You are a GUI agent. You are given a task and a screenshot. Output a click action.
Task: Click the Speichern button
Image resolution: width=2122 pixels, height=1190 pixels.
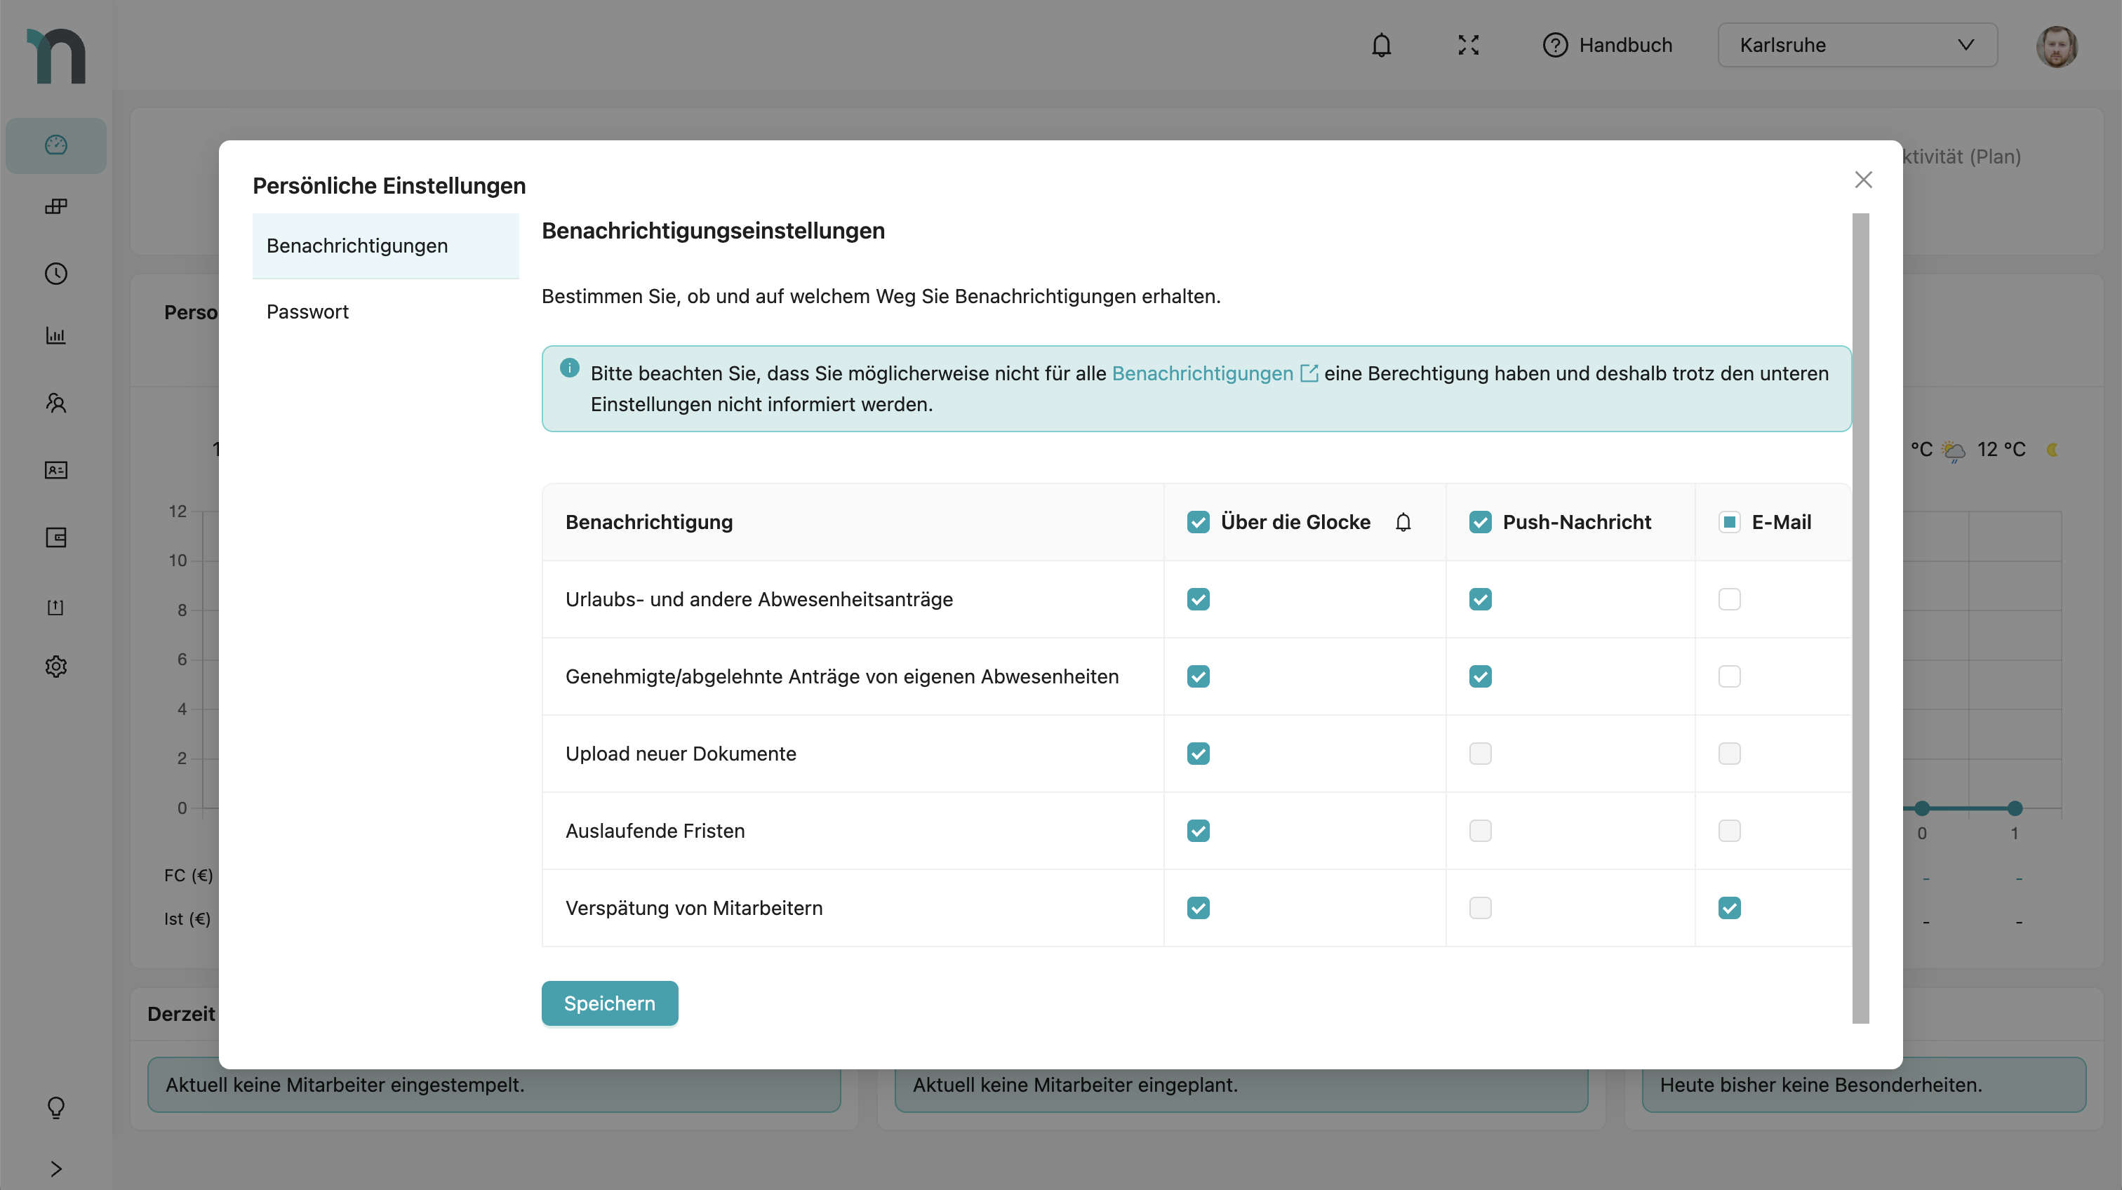610,1003
